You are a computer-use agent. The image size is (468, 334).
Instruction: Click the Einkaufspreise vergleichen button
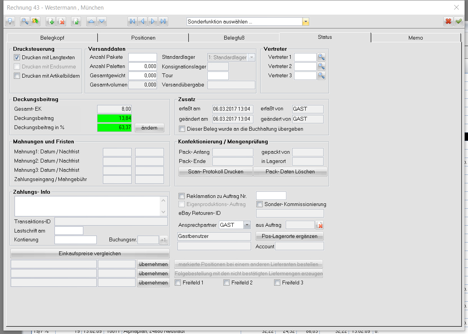90,254
